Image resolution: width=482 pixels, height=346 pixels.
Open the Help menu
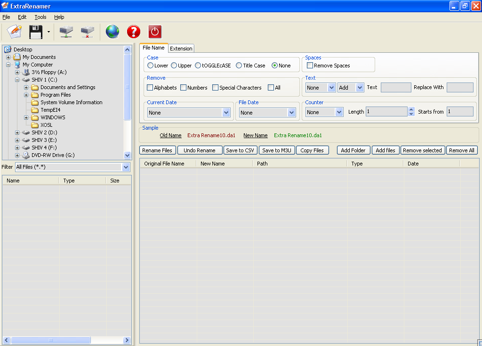59,17
